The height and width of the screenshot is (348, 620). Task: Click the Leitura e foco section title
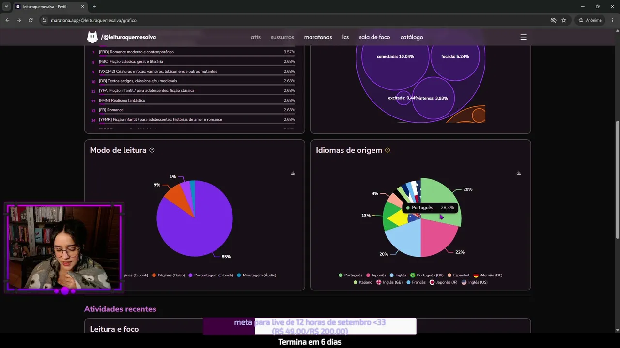114,329
